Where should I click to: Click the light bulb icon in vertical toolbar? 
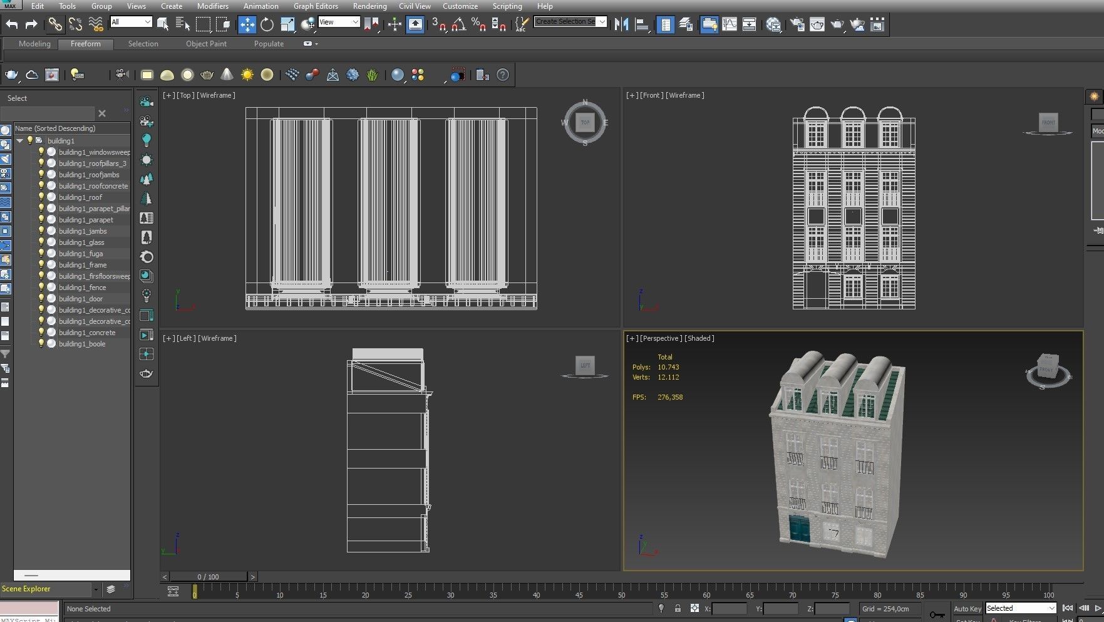click(x=147, y=140)
